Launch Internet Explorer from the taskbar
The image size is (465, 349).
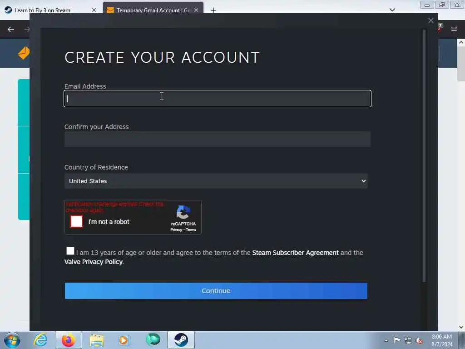point(40,340)
